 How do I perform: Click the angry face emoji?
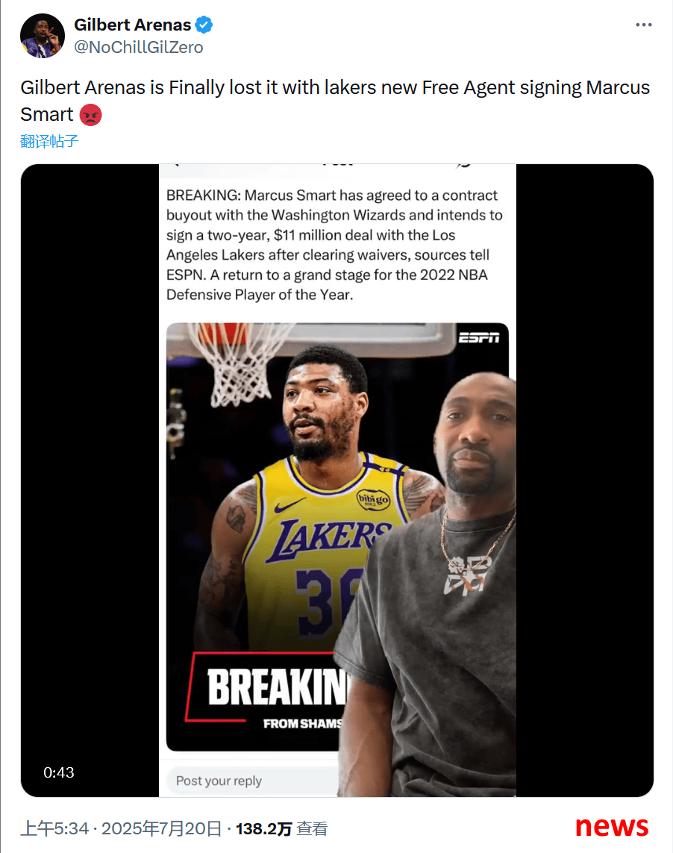point(91,115)
